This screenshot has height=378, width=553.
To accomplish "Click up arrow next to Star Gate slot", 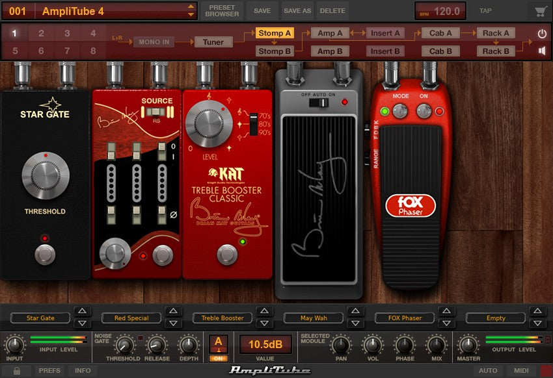I will [x=81, y=312].
